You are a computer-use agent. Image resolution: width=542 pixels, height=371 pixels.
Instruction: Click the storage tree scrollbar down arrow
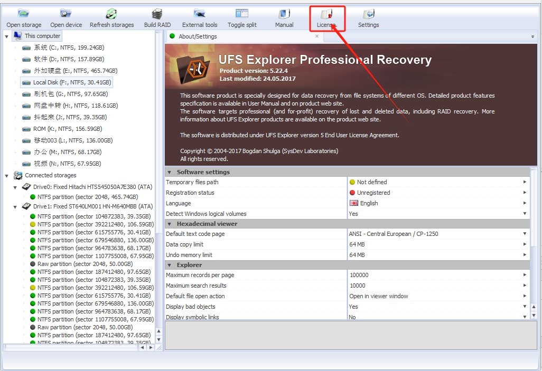point(158,339)
